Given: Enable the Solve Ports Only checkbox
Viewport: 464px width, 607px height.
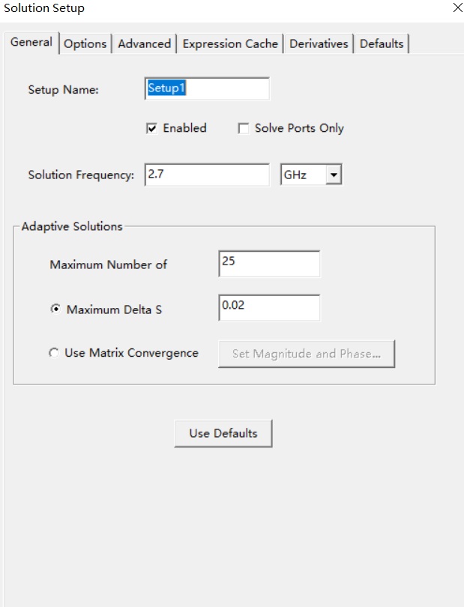Looking at the screenshot, I should (243, 128).
